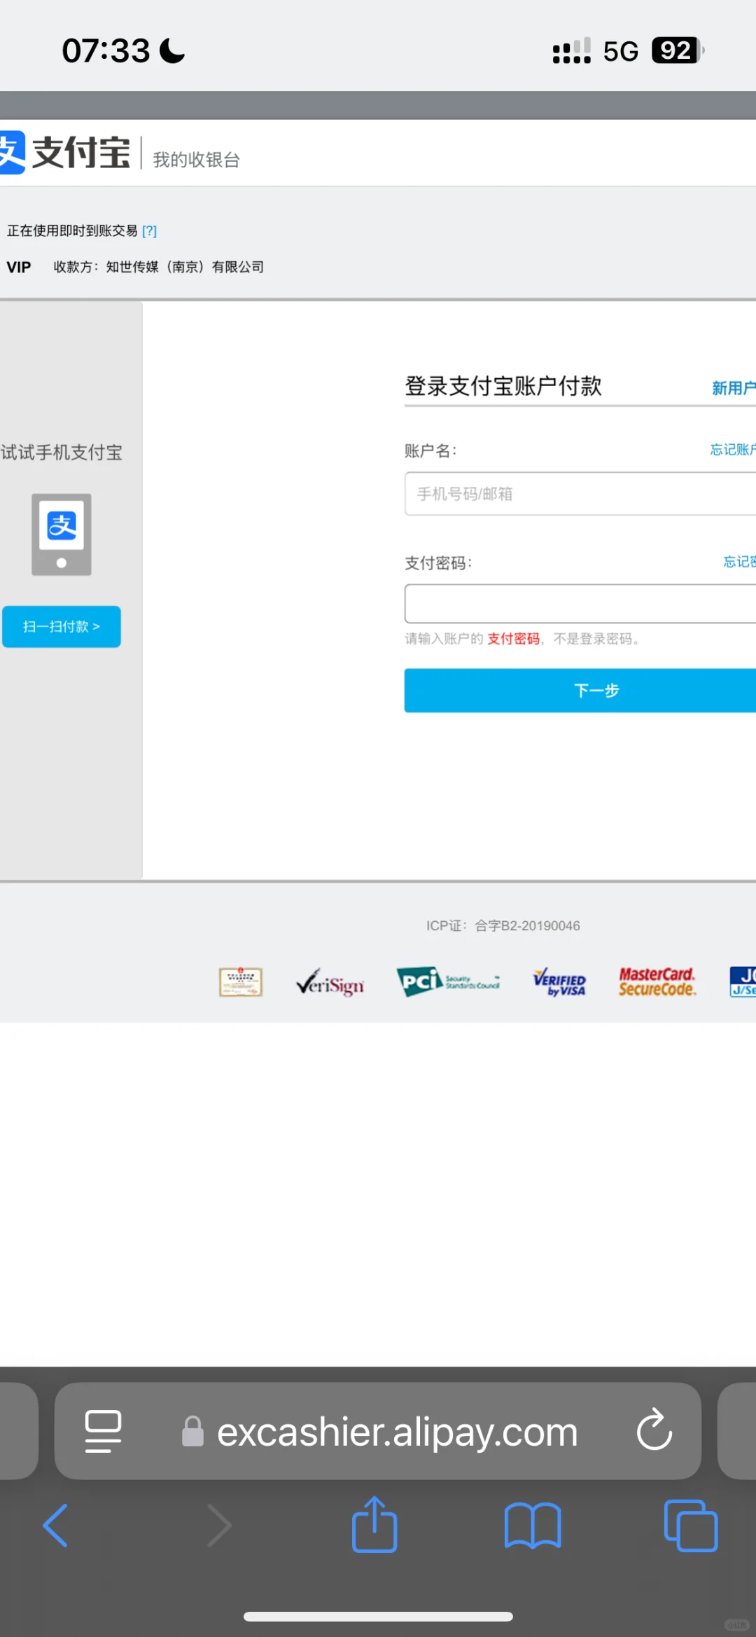Focus the 支付密码 payment password field

point(580,604)
